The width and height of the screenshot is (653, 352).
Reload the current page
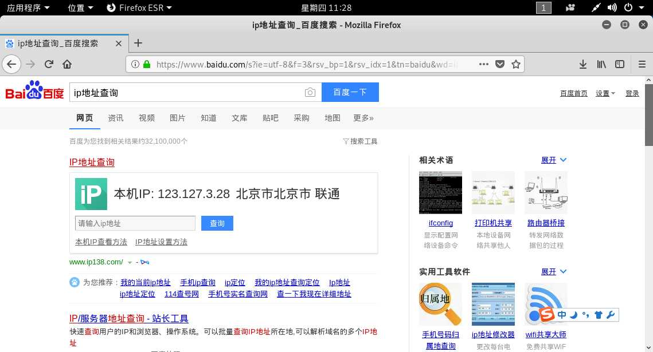(49, 64)
